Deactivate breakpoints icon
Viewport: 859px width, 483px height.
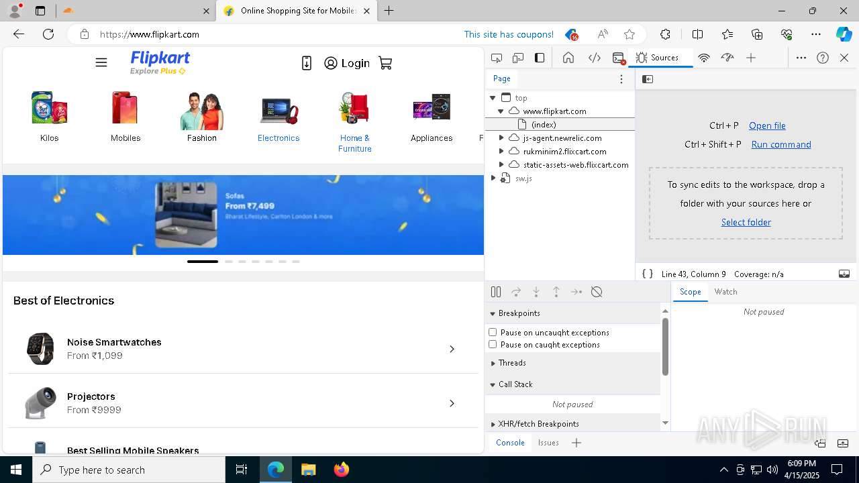[x=597, y=292]
